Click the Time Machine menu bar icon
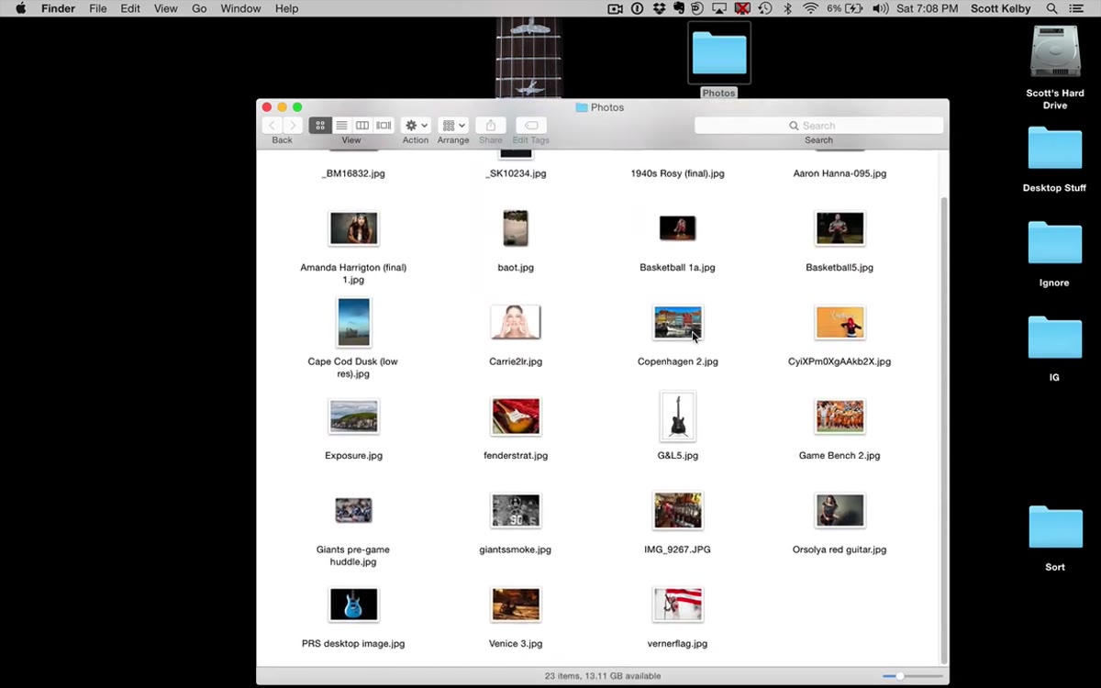This screenshot has width=1101, height=688. (764, 8)
